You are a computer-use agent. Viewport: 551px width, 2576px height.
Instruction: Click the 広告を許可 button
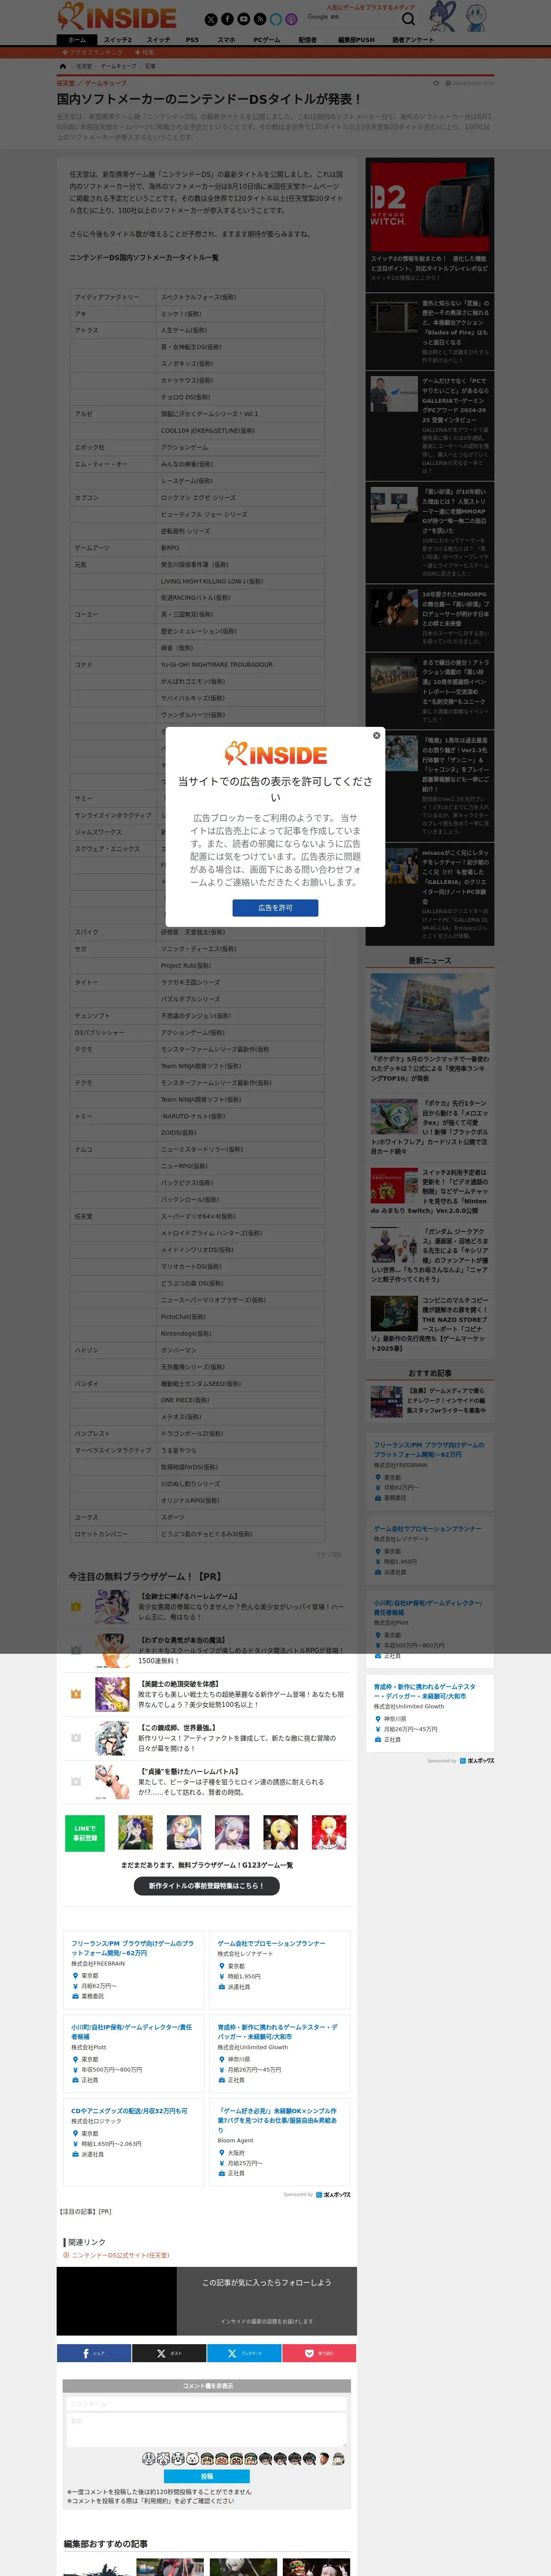275,908
